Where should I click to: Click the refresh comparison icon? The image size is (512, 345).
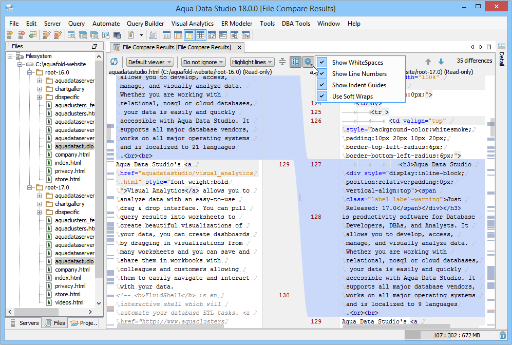pyautogui.click(x=114, y=62)
